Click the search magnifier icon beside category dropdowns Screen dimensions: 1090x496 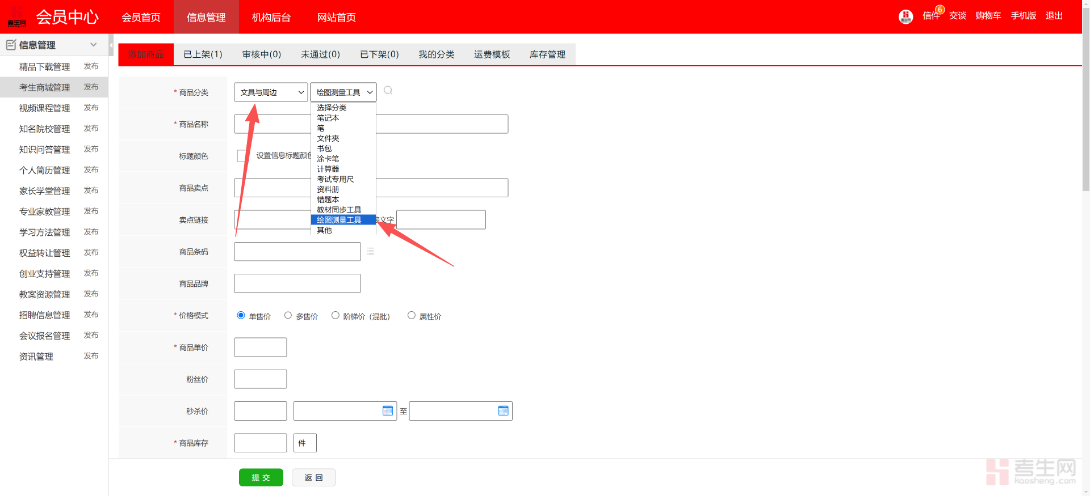pyautogui.click(x=388, y=91)
